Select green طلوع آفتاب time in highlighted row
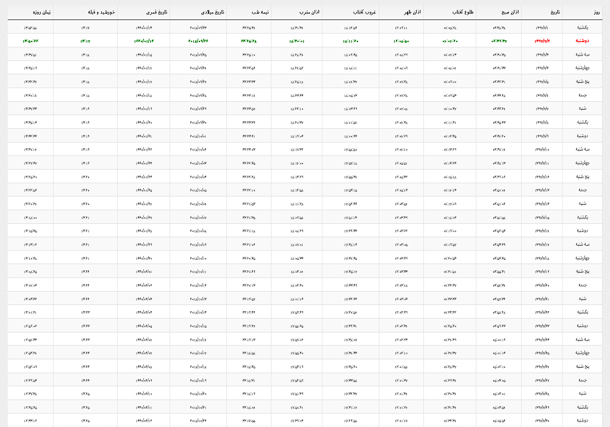The image size is (610, 427). point(450,41)
